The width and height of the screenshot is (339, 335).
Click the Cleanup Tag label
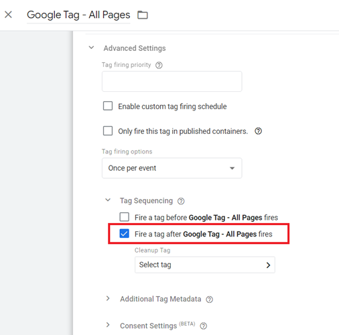click(x=152, y=251)
